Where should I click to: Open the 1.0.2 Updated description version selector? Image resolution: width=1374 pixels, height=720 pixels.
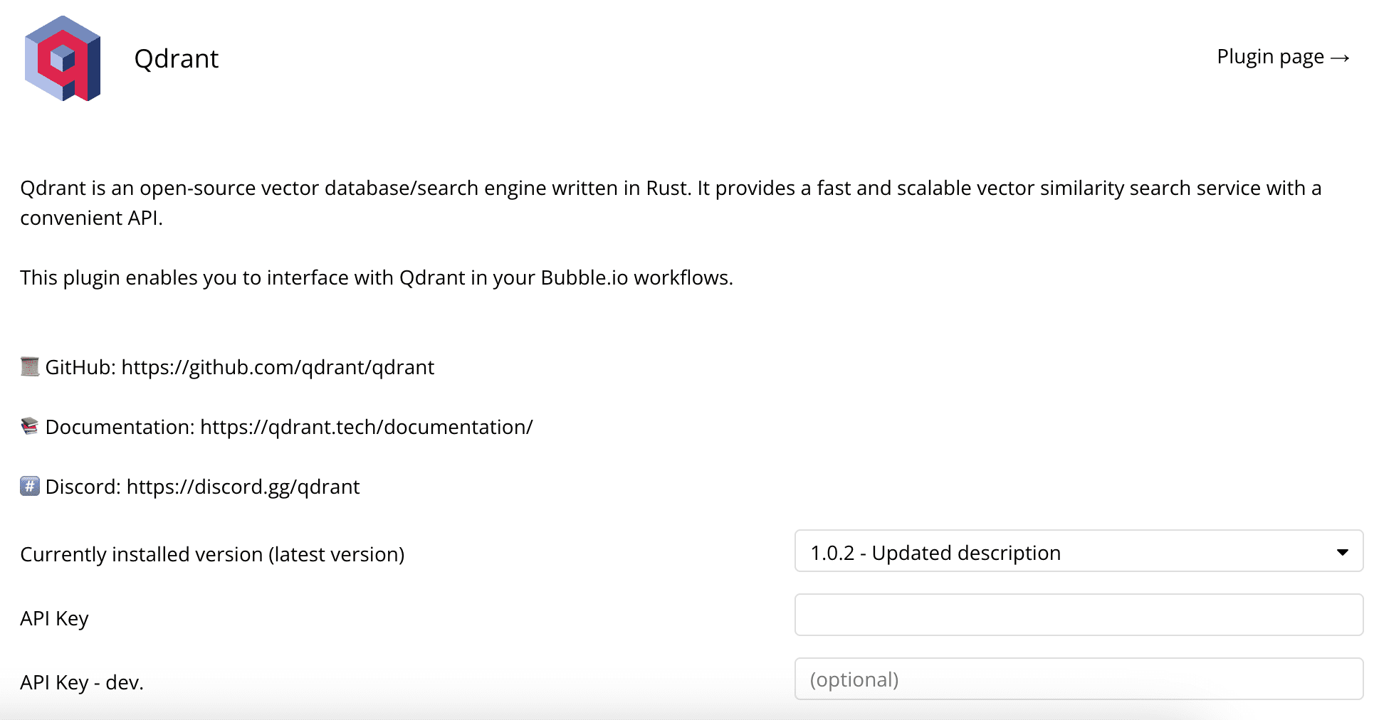click(1079, 551)
